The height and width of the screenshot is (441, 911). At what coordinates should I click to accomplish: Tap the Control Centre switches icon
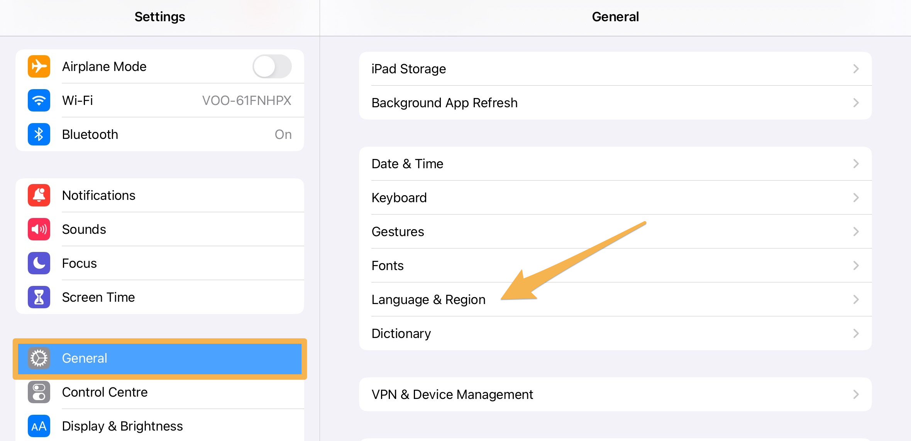[x=39, y=392]
